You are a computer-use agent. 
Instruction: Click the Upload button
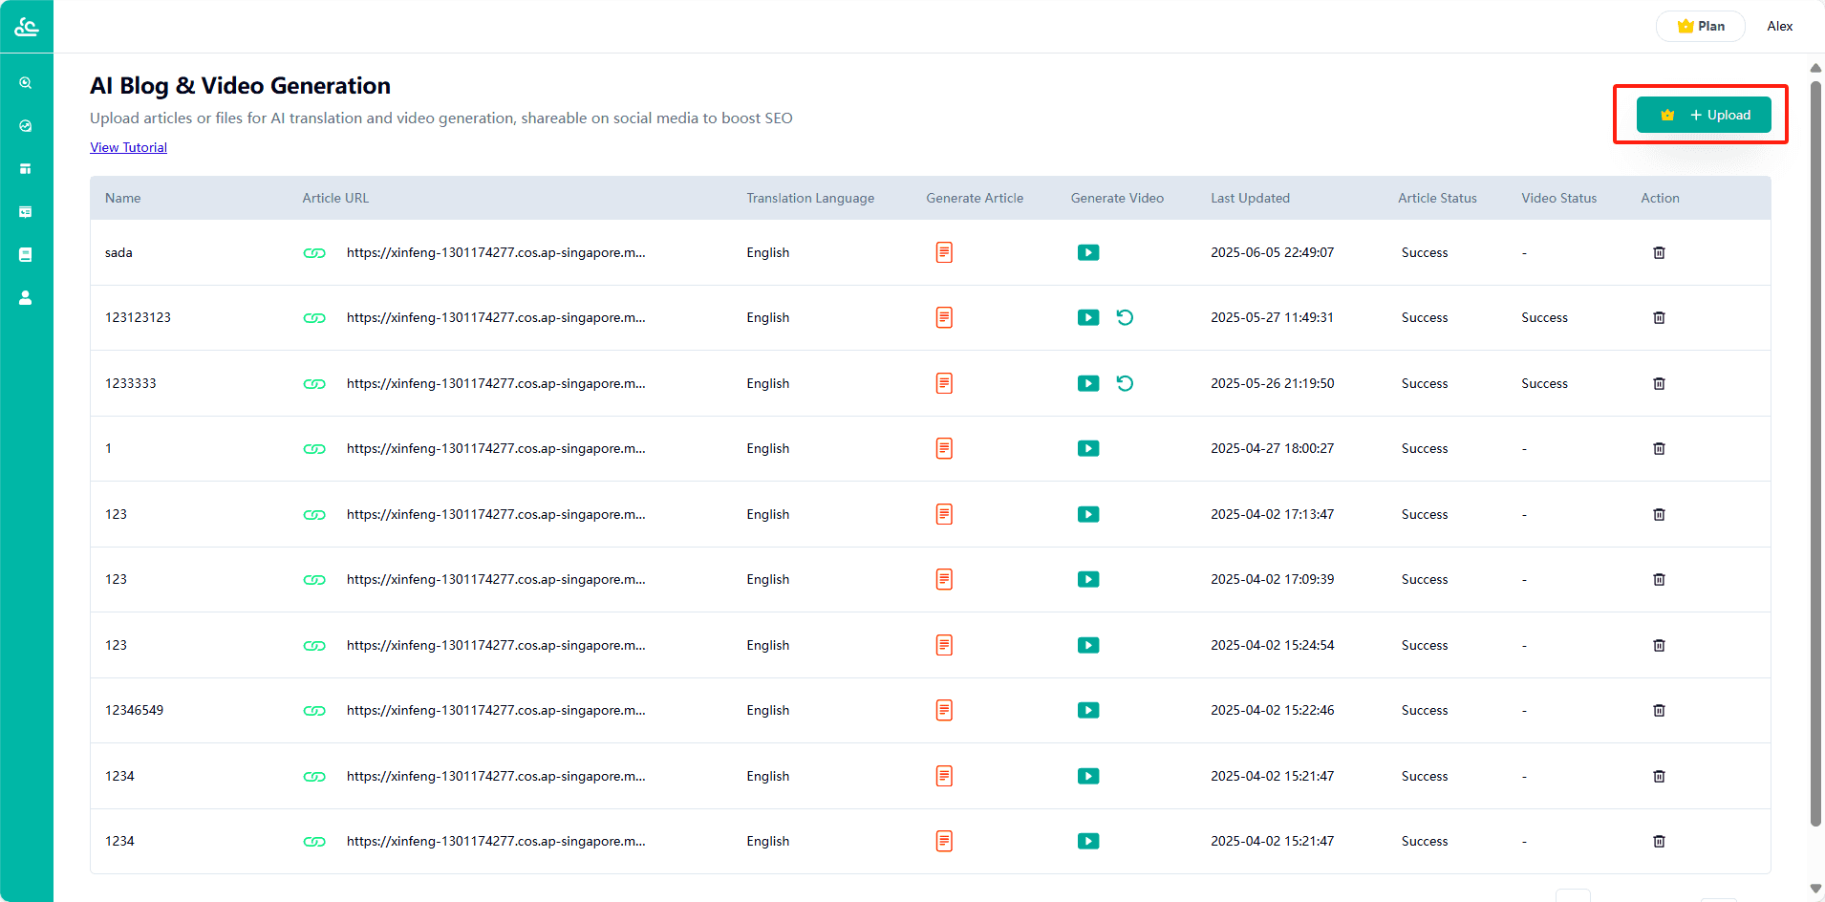point(1704,115)
